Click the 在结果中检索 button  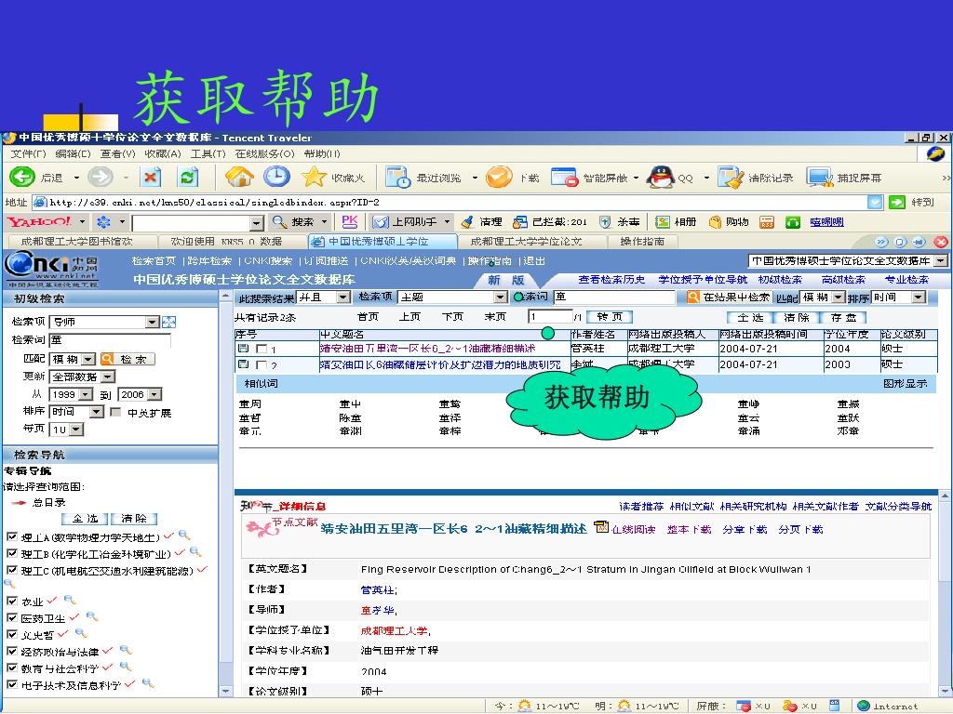[x=729, y=297]
